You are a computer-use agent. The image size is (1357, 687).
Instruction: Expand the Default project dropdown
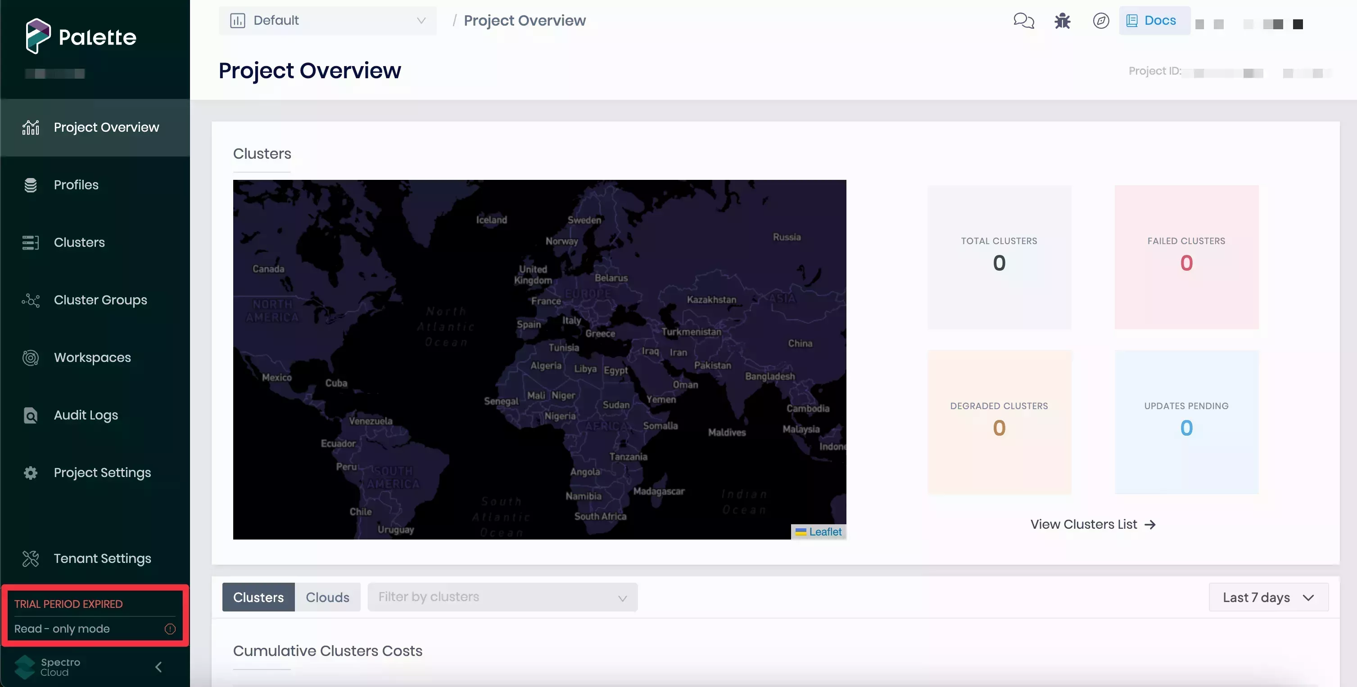pos(327,21)
